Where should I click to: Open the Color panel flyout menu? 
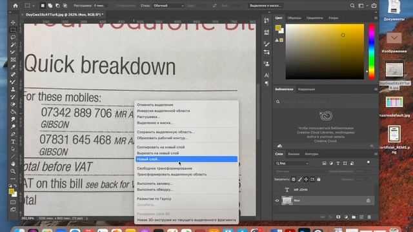tap(376, 18)
